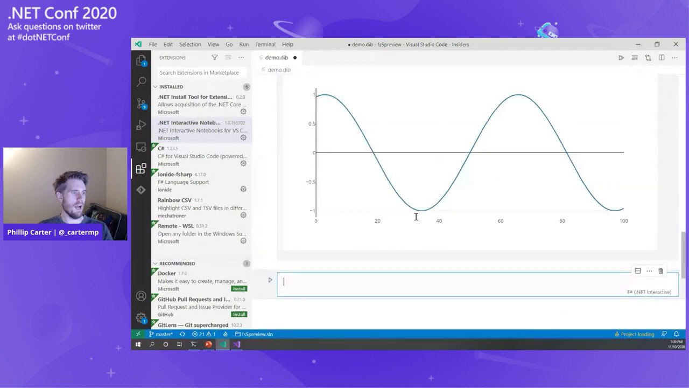The image size is (689, 388).
Task: Click the fs5preview.sln status bar item
Action: (254, 334)
